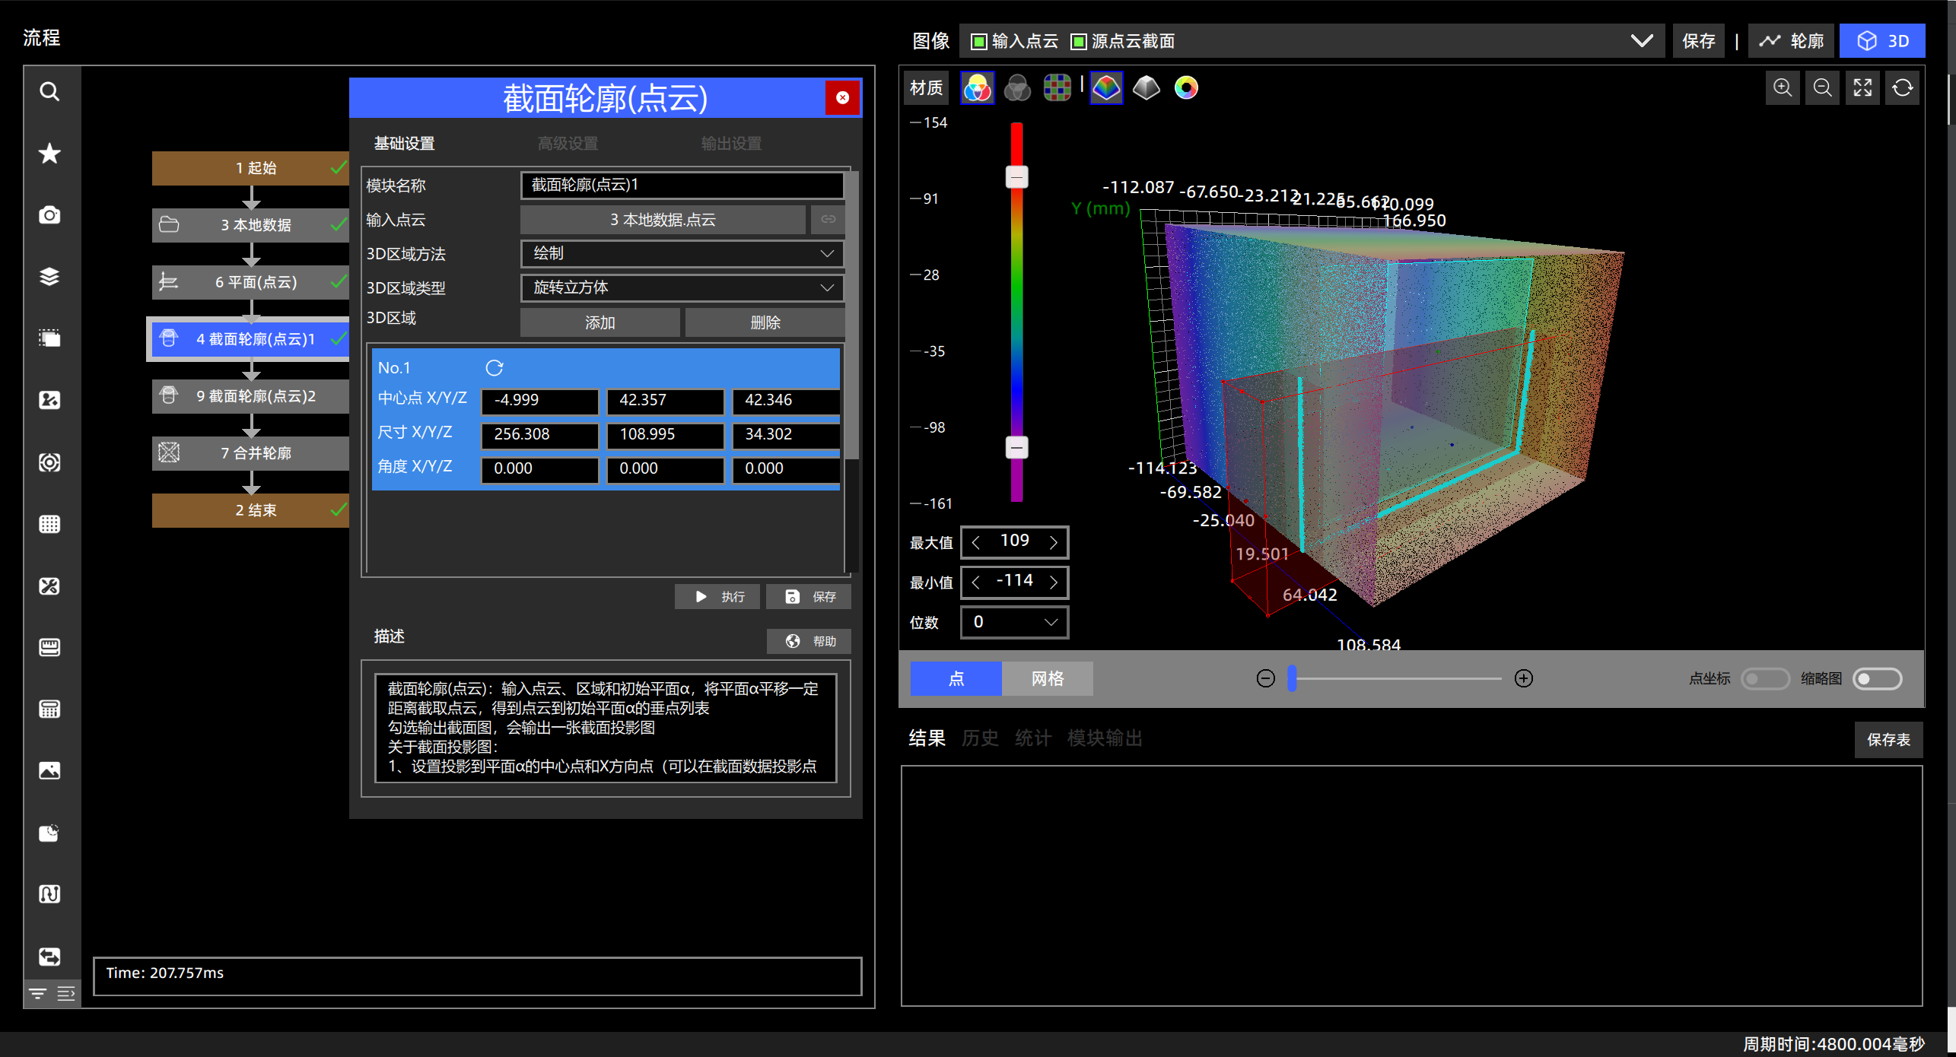1956x1057 pixels.
Task: Click the dialog 保存 button
Action: [808, 597]
